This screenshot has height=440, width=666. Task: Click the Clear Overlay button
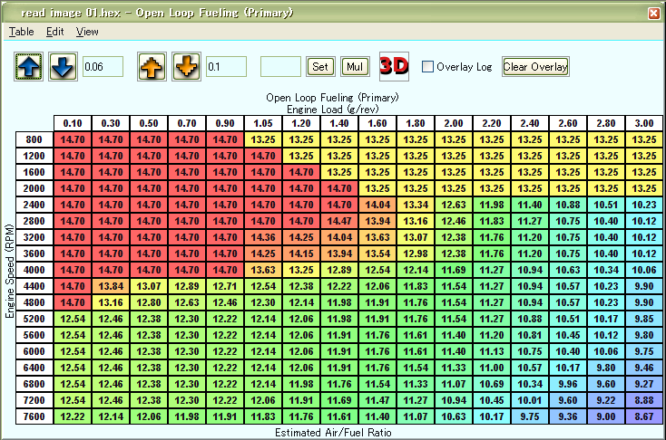point(535,67)
